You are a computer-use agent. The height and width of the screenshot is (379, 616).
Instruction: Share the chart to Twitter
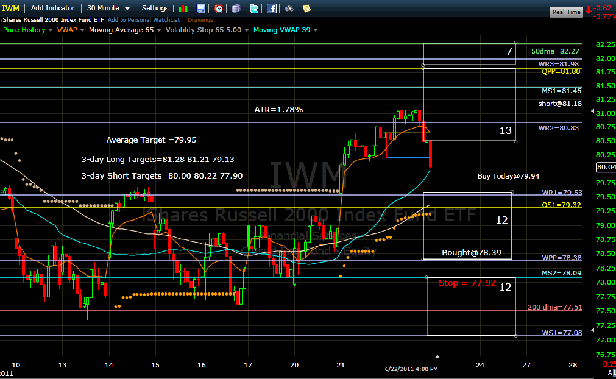[x=253, y=8]
